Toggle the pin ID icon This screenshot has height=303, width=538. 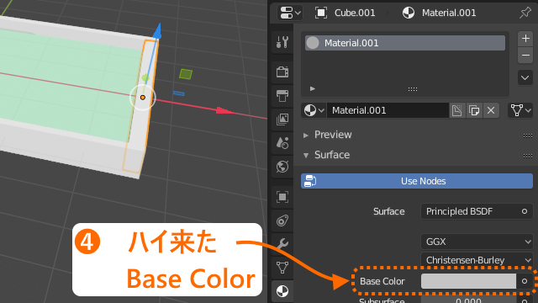pos(525,13)
